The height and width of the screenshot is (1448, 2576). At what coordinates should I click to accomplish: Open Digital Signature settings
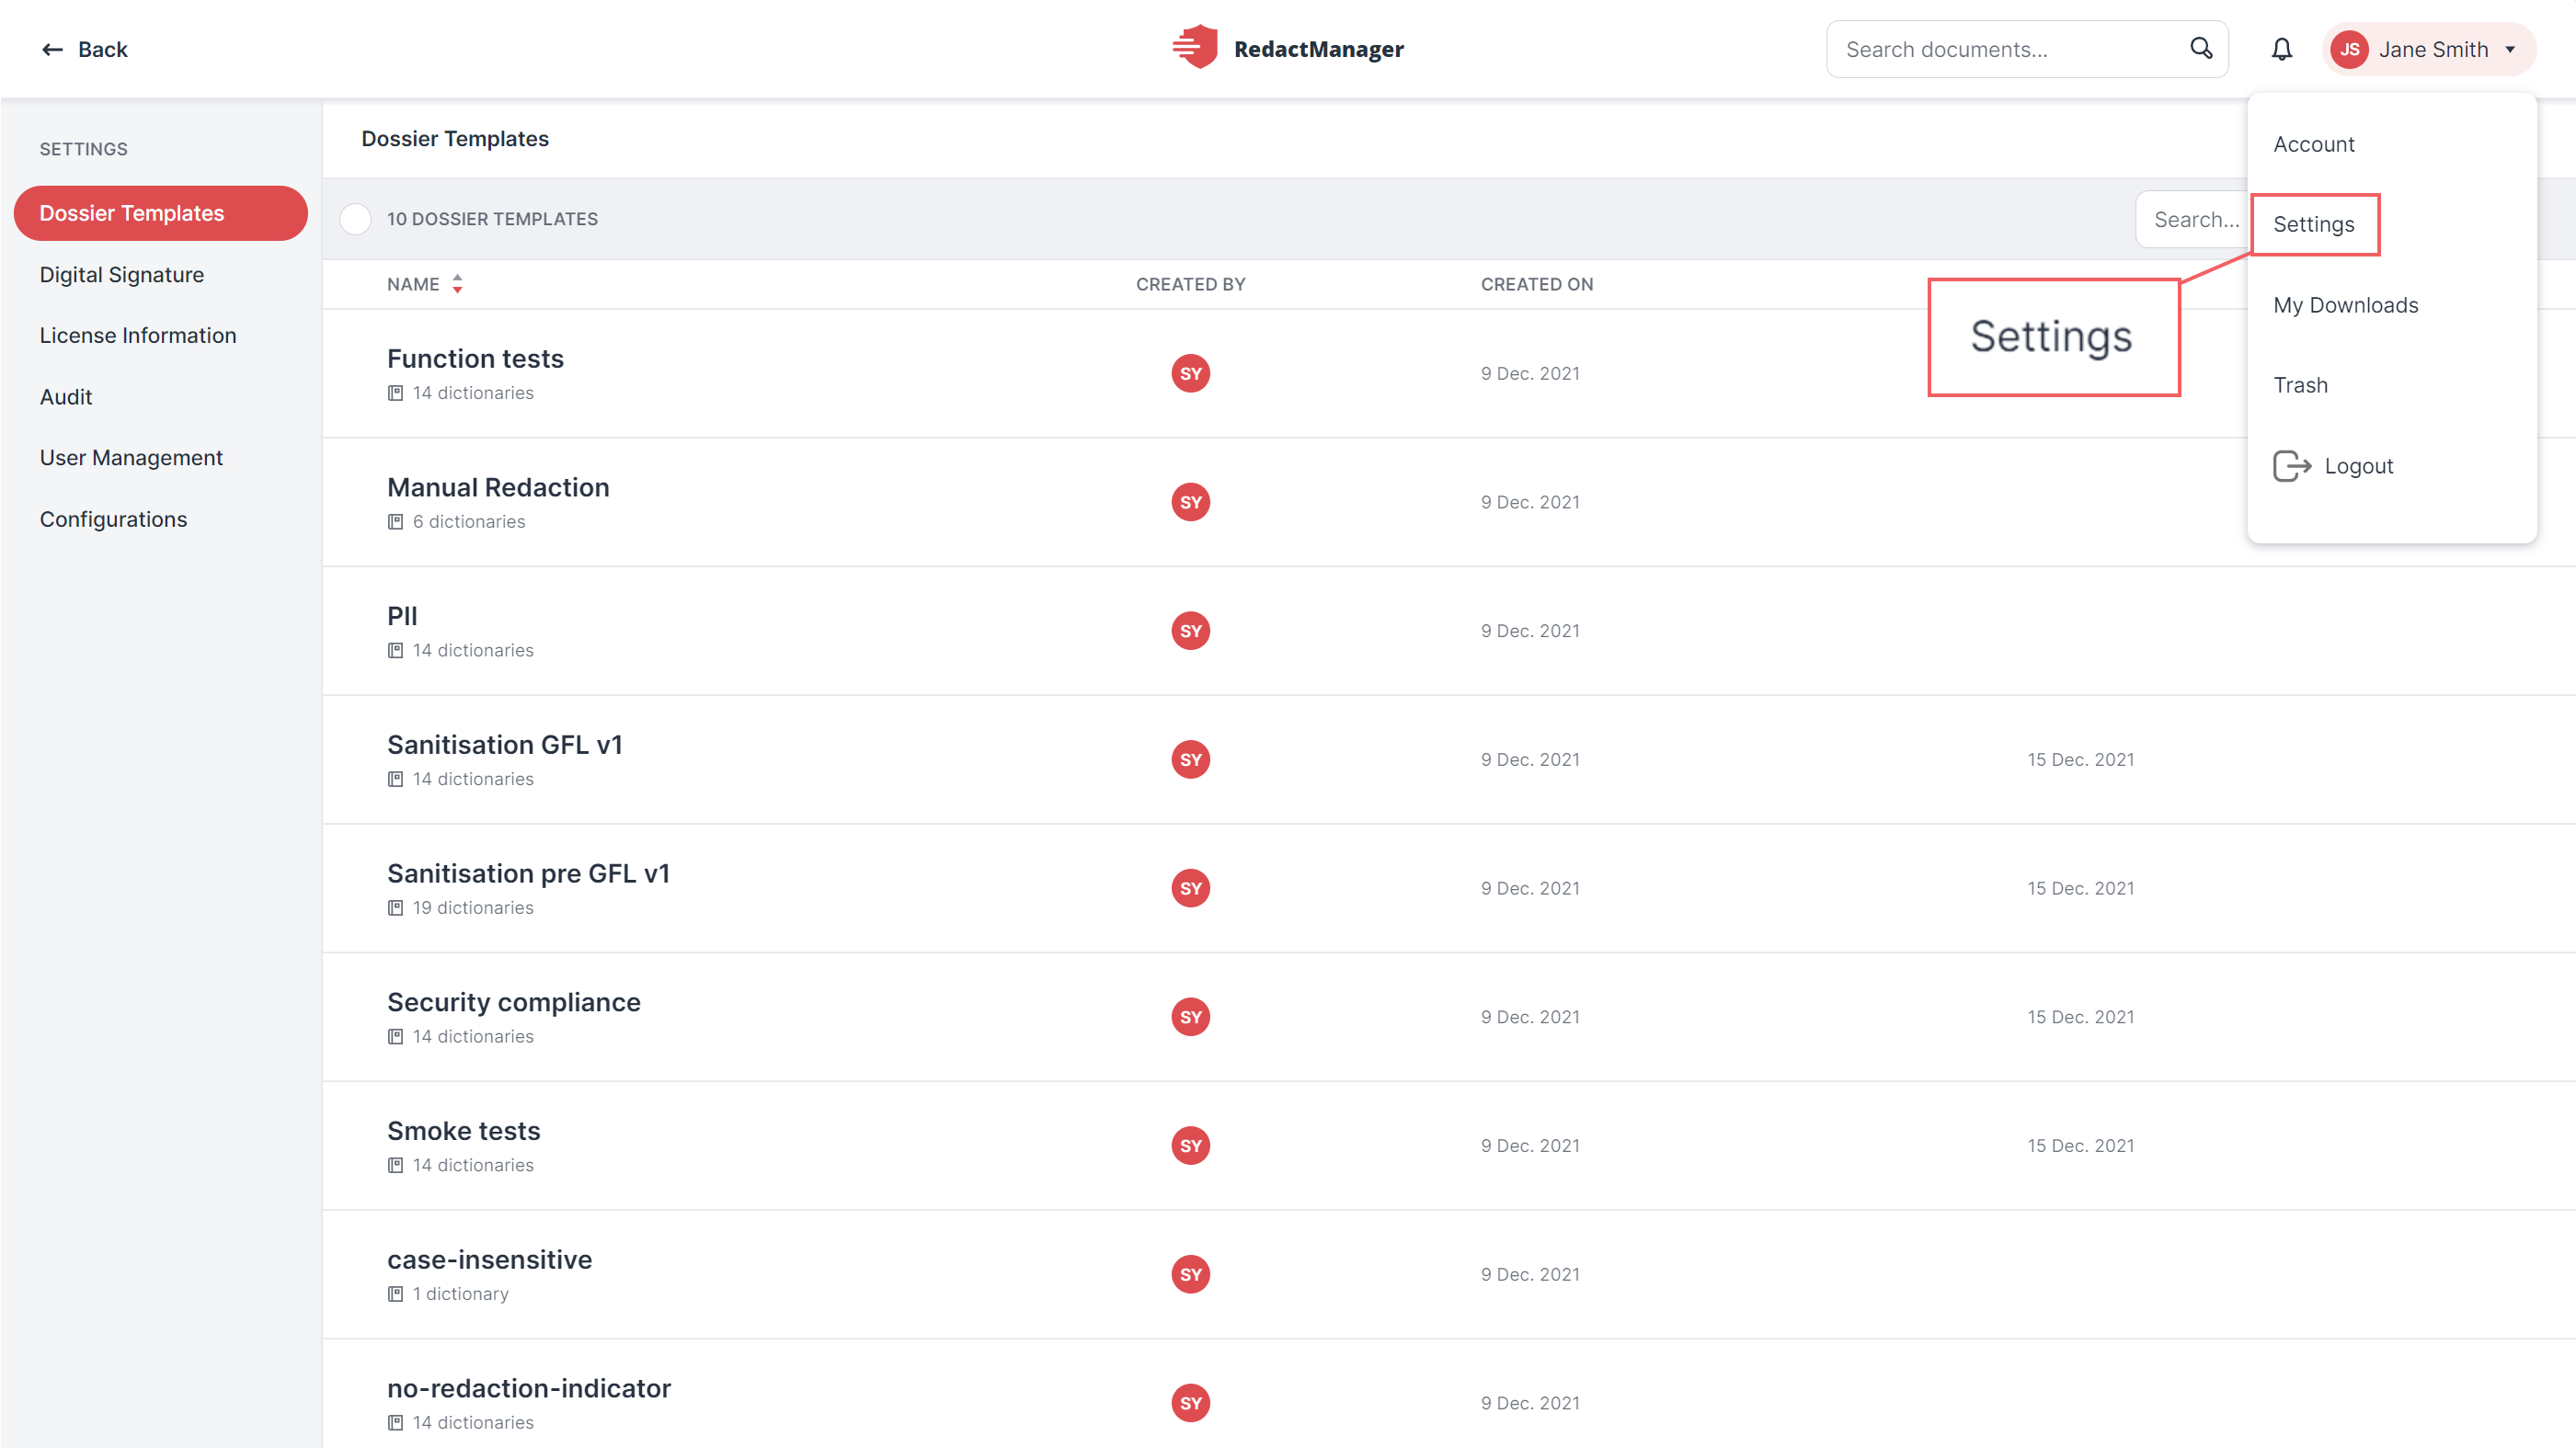pos(121,274)
